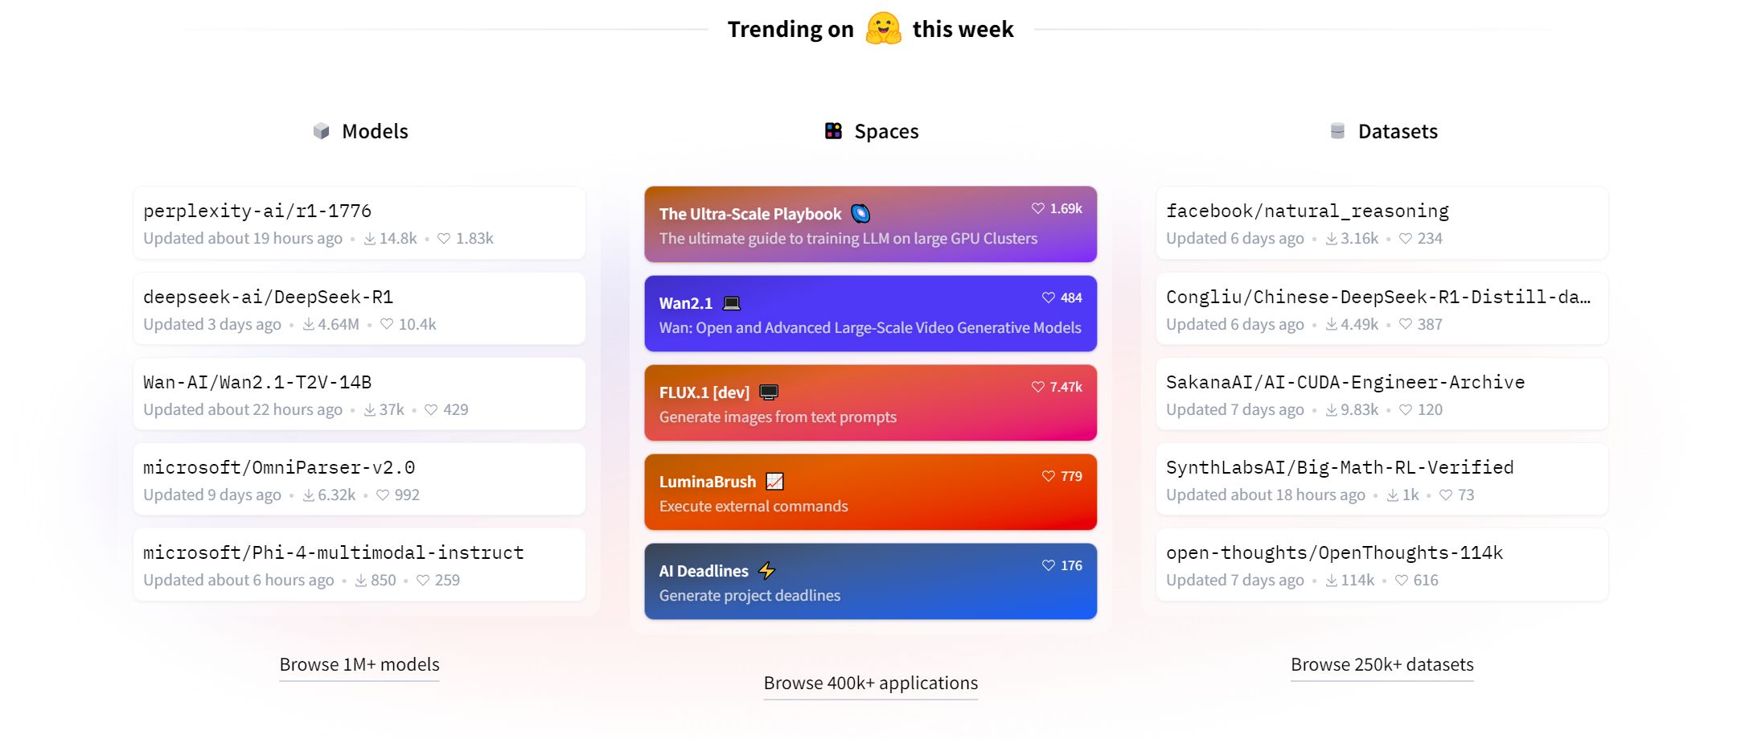The width and height of the screenshot is (1741, 739).
Task: Click the heart icon on FLUX.1 [dev] card
Action: pyautogui.click(x=1037, y=387)
